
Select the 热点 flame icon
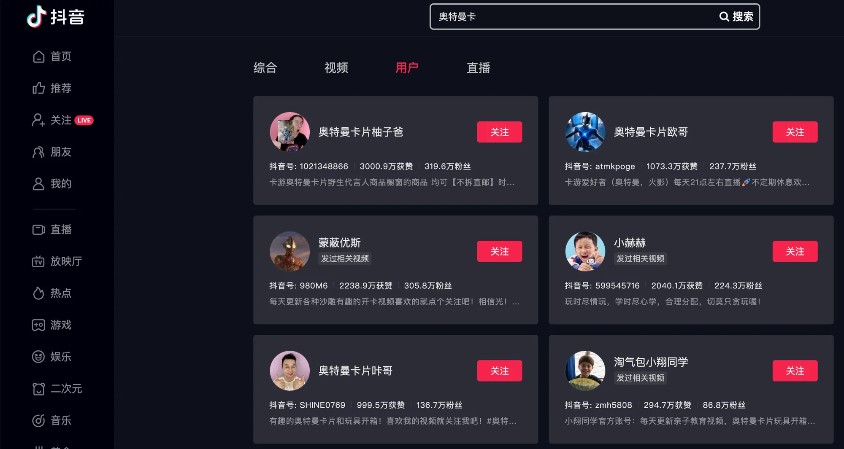(x=39, y=293)
